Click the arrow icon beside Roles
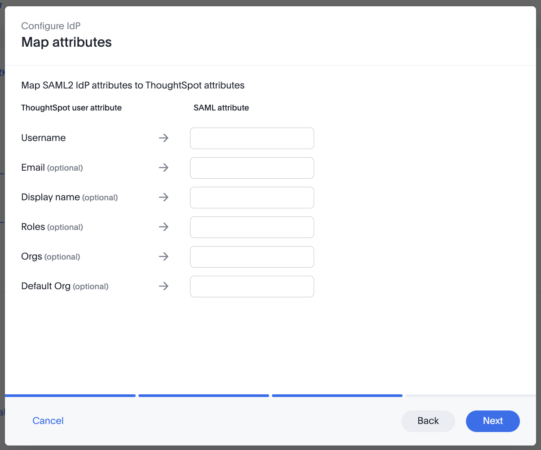Image resolution: width=541 pixels, height=450 pixels. click(x=164, y=227)
